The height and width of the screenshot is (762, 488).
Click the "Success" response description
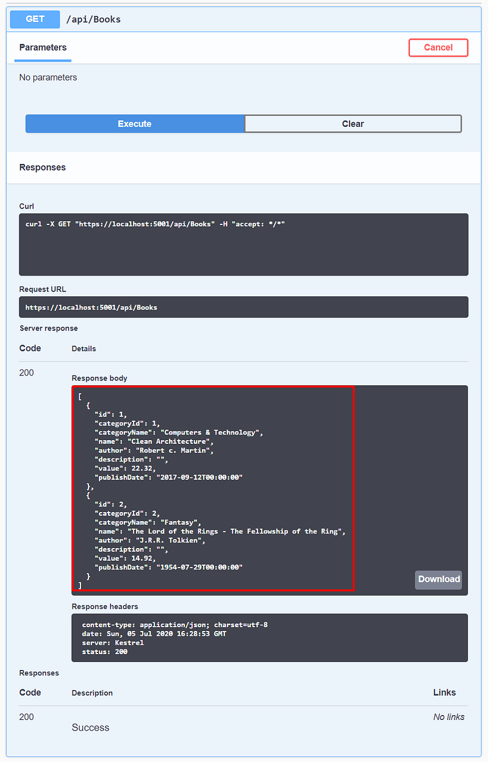[x=90, y=727]
